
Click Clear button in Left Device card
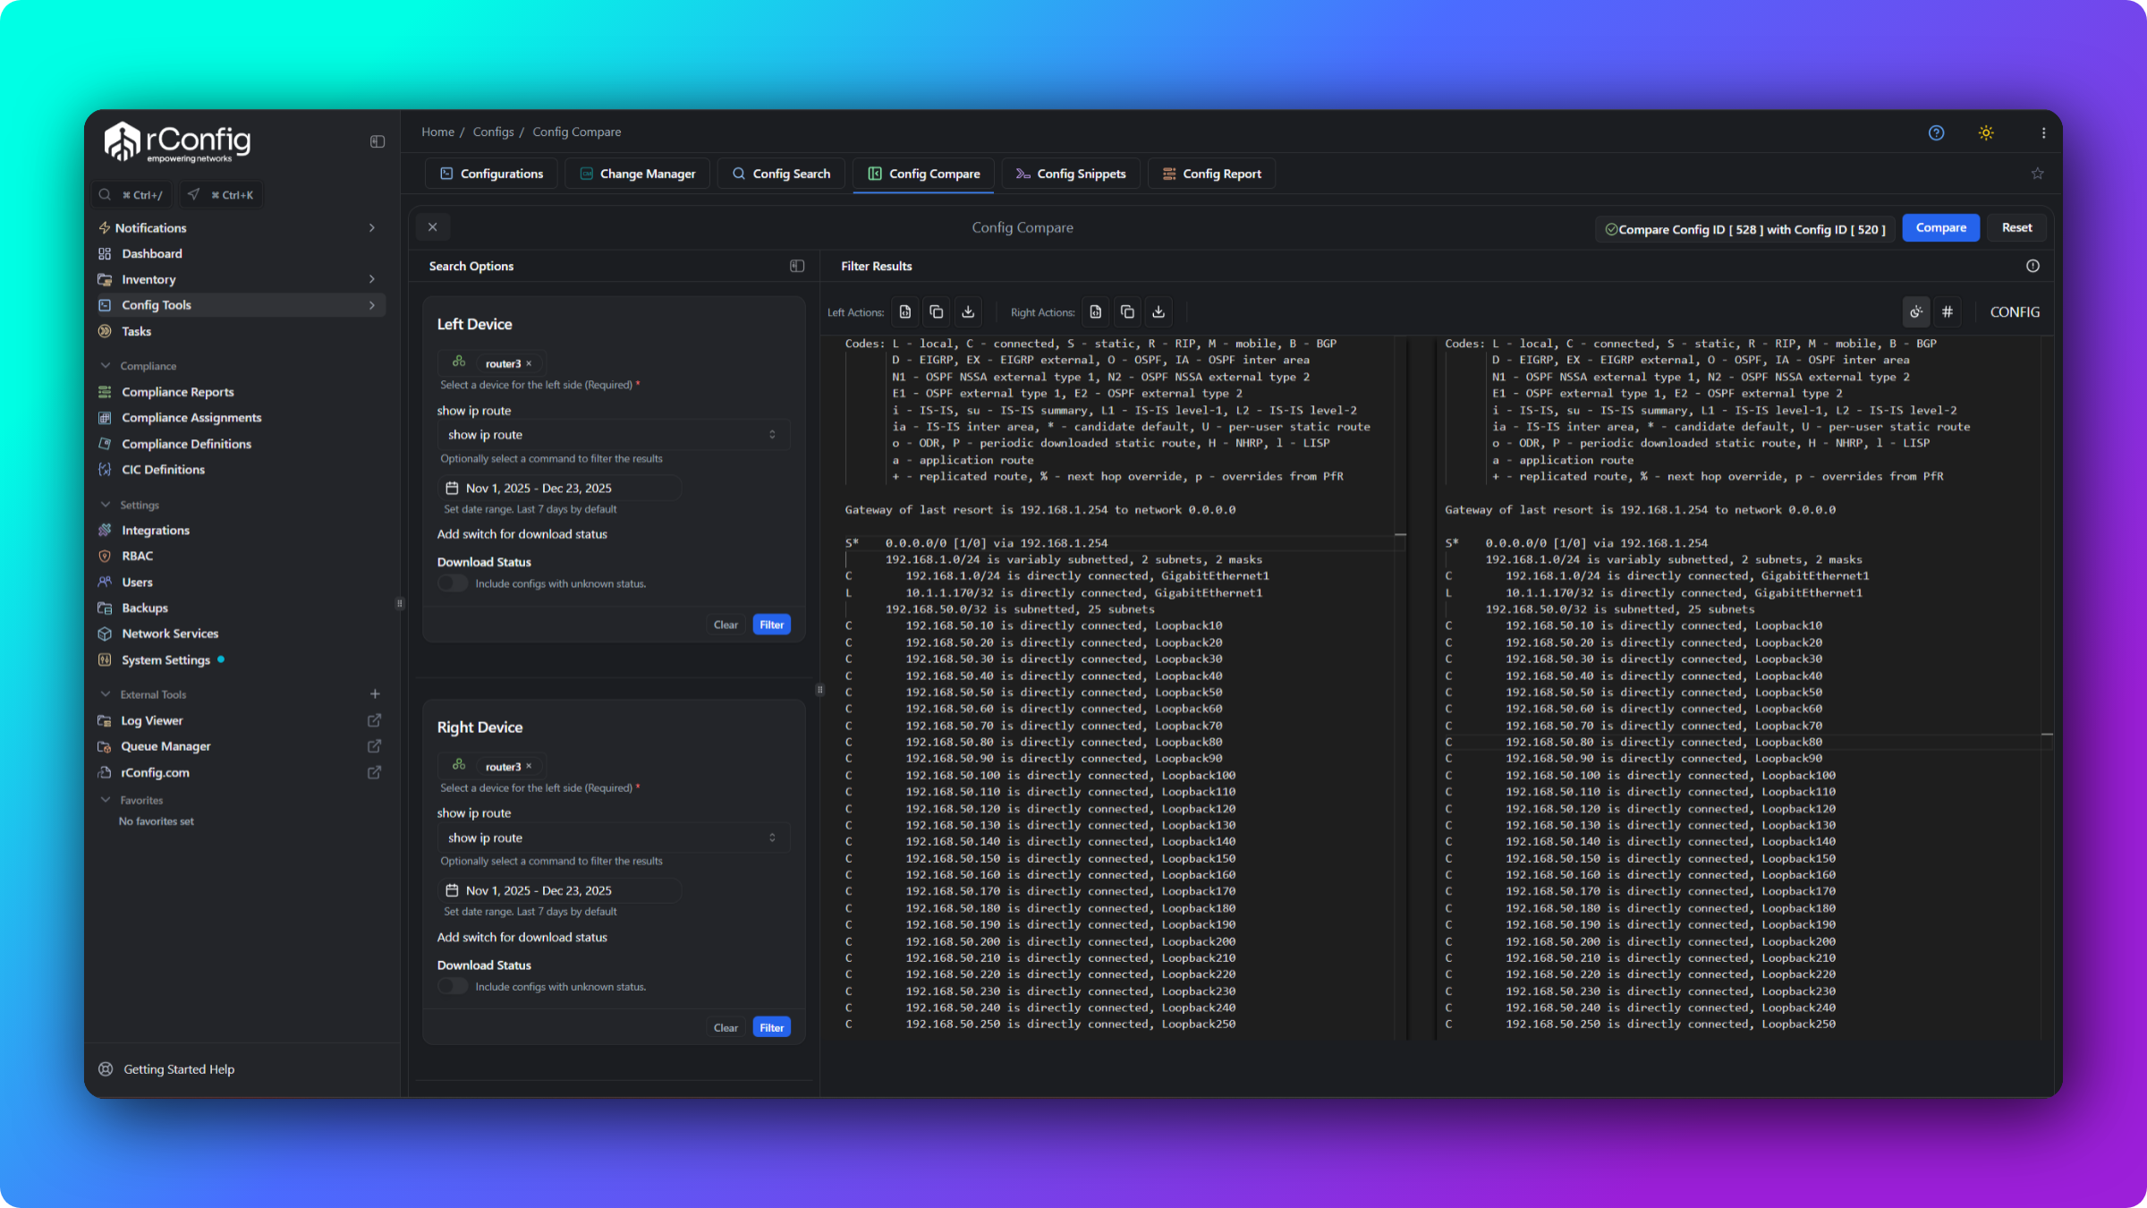(726, 625)
